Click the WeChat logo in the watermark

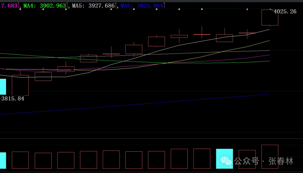click(x=226, y=161)
